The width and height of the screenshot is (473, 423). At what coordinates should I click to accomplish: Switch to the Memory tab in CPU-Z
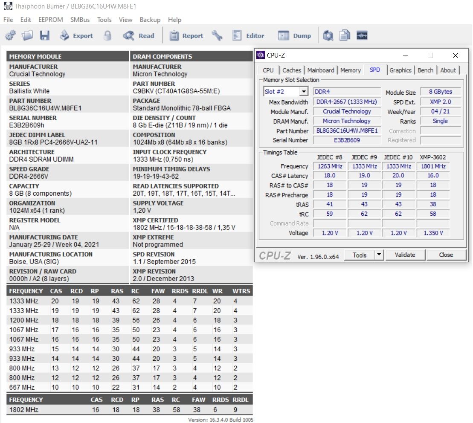(x=351, y=70)
